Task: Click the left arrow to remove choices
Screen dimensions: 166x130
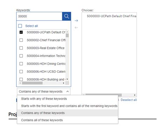Action: pos(76,28)
